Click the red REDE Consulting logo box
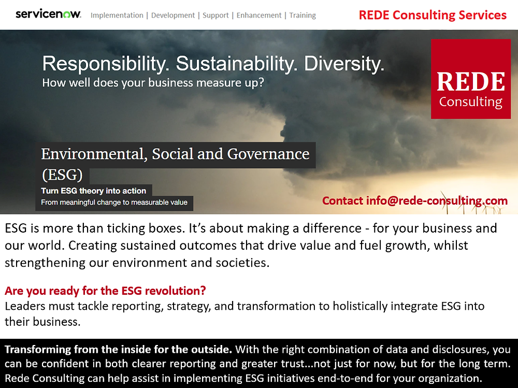 tap(471, 79)
